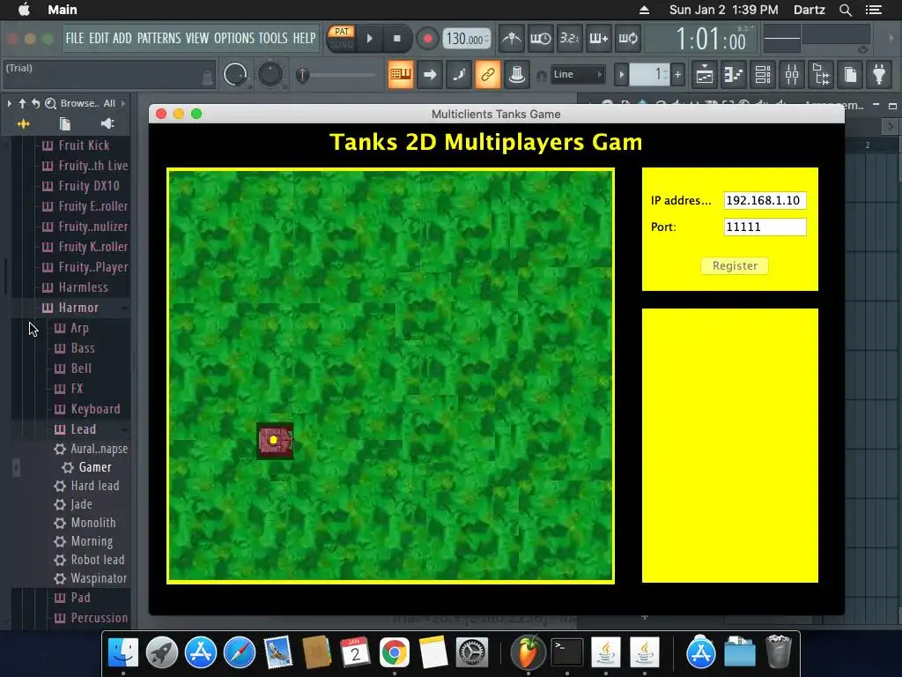Click the IP address input field
Viewport: 902px width, 677px height.
coord(765,200)
